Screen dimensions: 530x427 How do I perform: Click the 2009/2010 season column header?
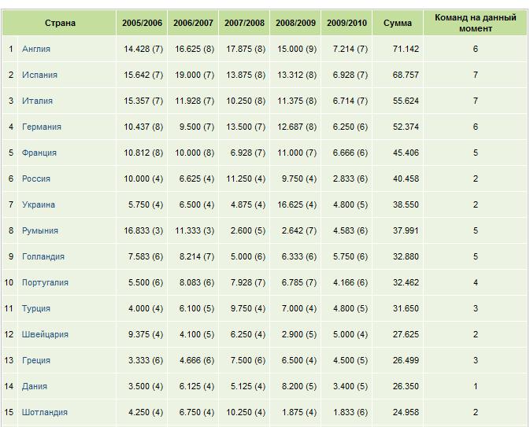click(347, 23)
